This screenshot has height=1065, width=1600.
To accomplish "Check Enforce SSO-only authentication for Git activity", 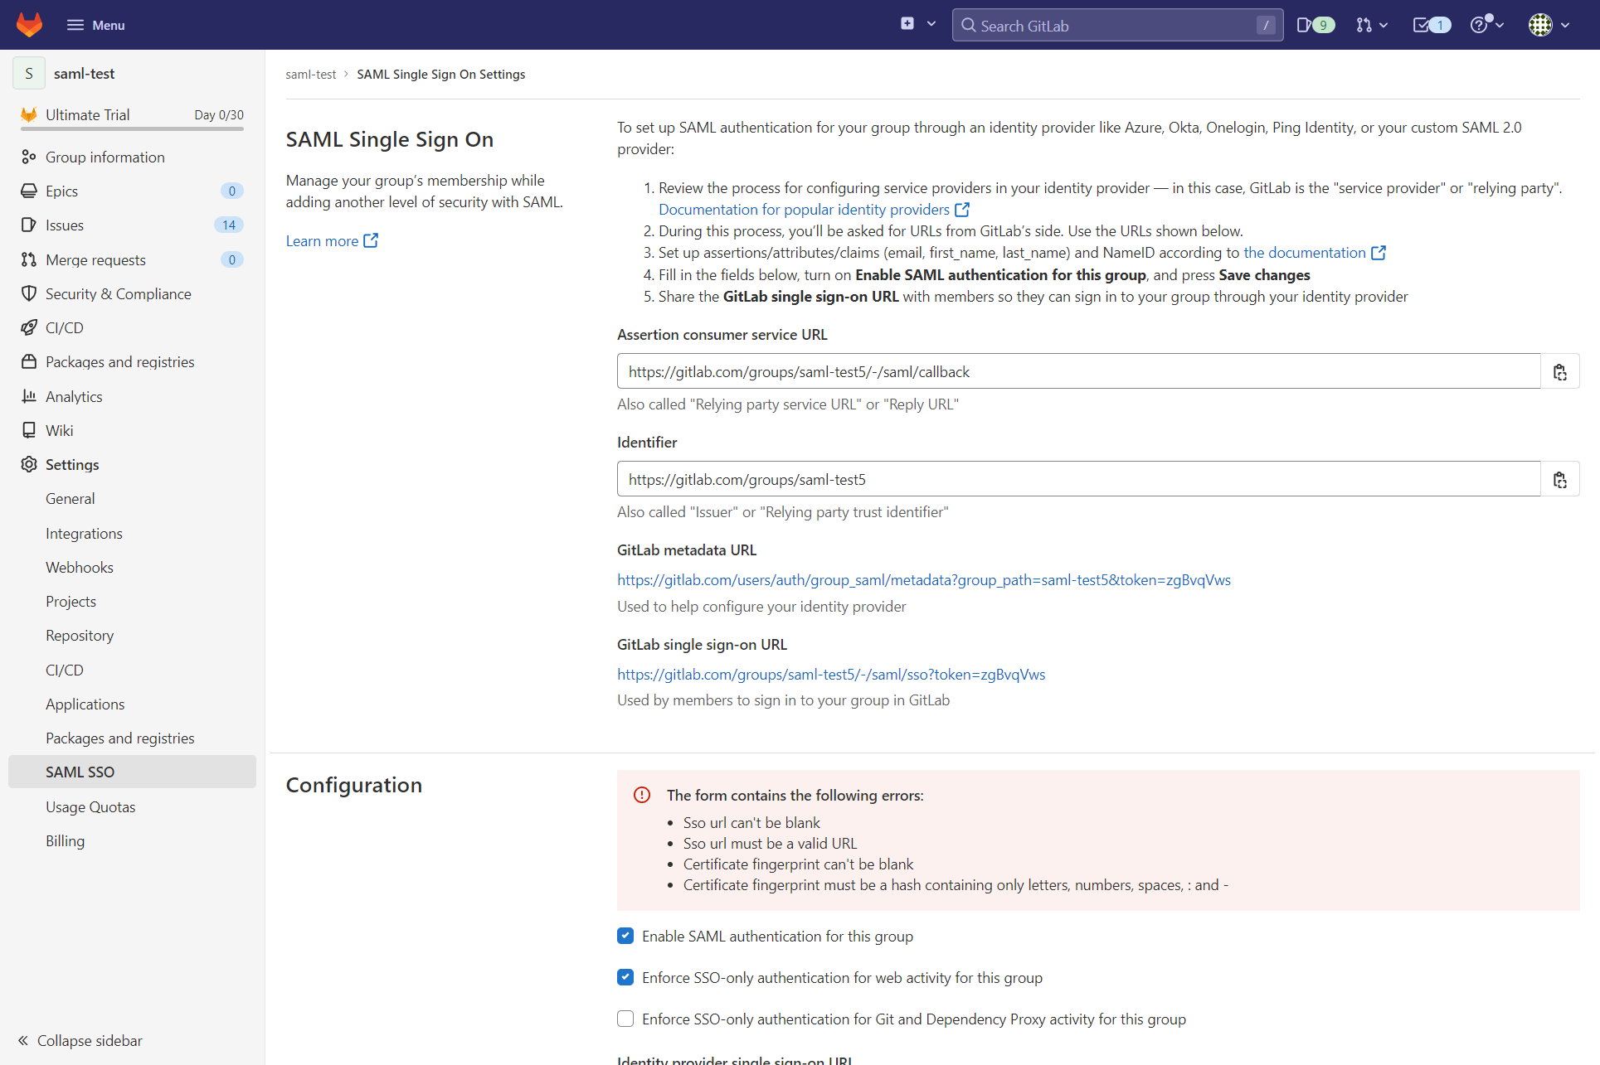I will coord(625,1019).
